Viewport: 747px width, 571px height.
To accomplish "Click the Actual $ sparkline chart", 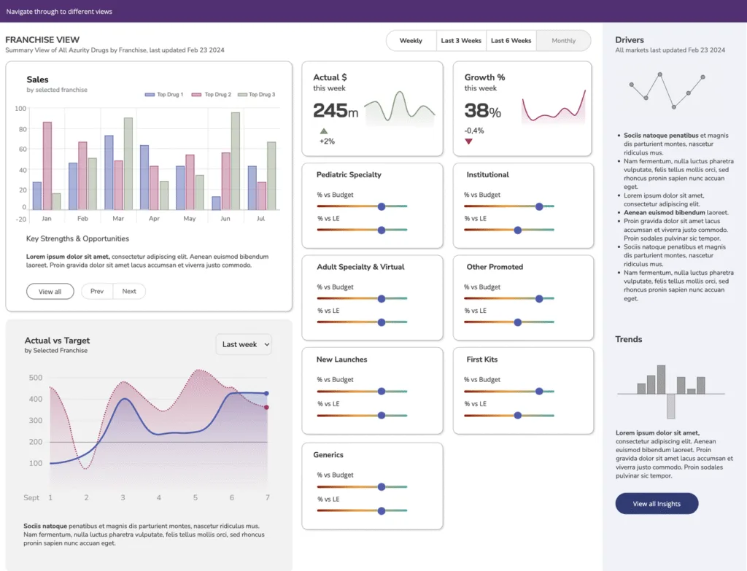I will coord(399,107).
